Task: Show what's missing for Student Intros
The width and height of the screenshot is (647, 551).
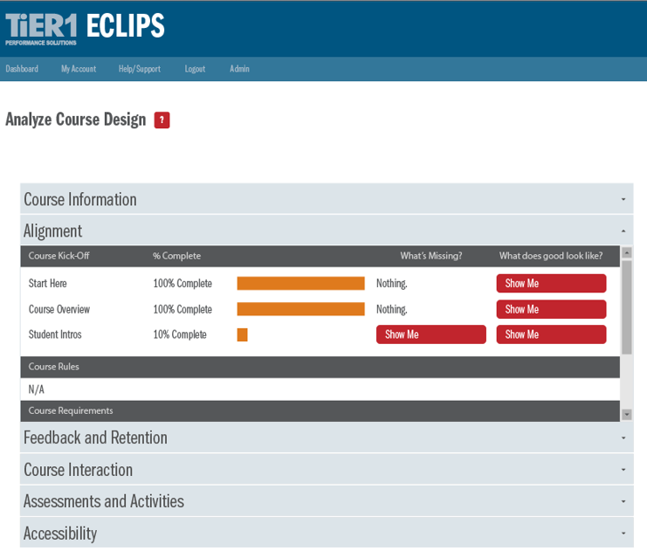Action: [x=430, y=334]
